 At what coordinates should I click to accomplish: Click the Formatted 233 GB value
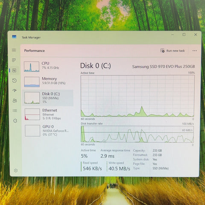tap(157, 155)
